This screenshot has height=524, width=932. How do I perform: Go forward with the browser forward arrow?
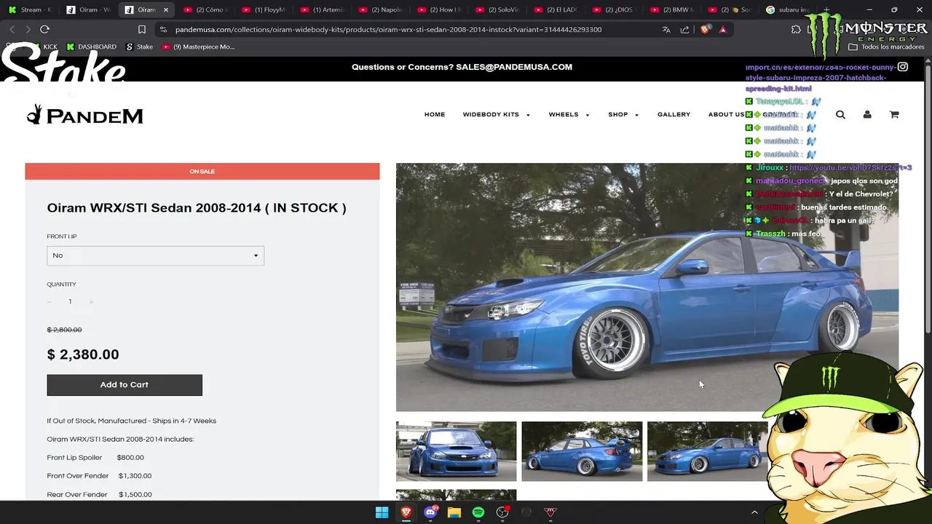click(28, 29)
